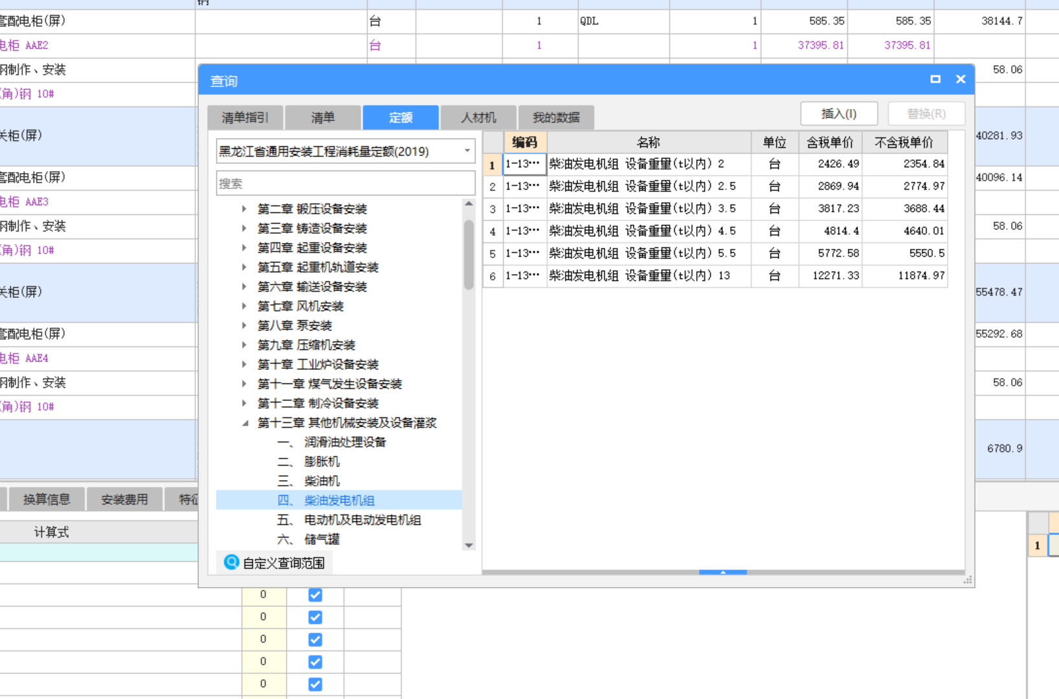Click the 单位 column header
The image size is (1059, 699).
pyautogui.click(x=774, y=142)
